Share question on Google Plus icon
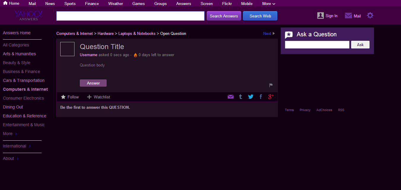 [271, 97]
